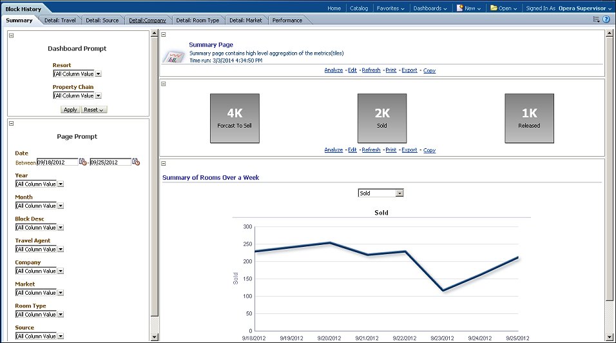The height and width of the screenshot is (343, 616).
Task: Collapse the Page Prompt section
Action: tap(12, 123)
